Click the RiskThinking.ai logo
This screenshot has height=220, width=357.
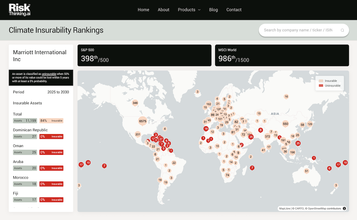pos(20,10)
